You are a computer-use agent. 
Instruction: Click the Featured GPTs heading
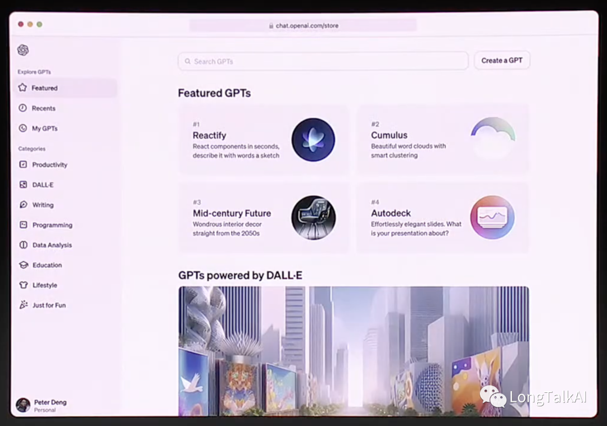(x=215, y=93)
